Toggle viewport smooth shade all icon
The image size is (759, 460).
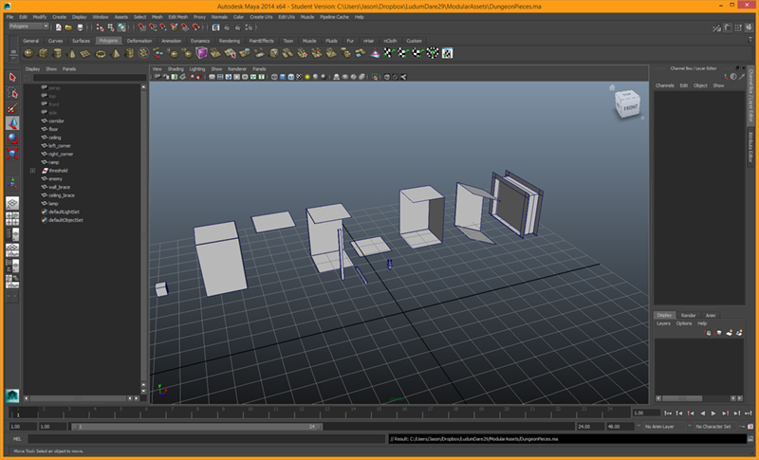tap(283, 77)
